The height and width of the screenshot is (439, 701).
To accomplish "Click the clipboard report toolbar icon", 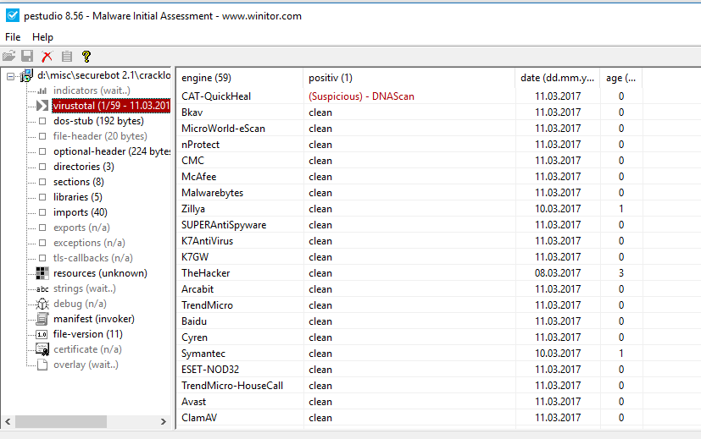I will click(x=67, y=56).
